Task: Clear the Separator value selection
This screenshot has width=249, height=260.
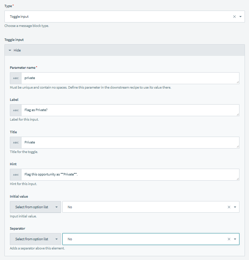Action: click(229, 239)
